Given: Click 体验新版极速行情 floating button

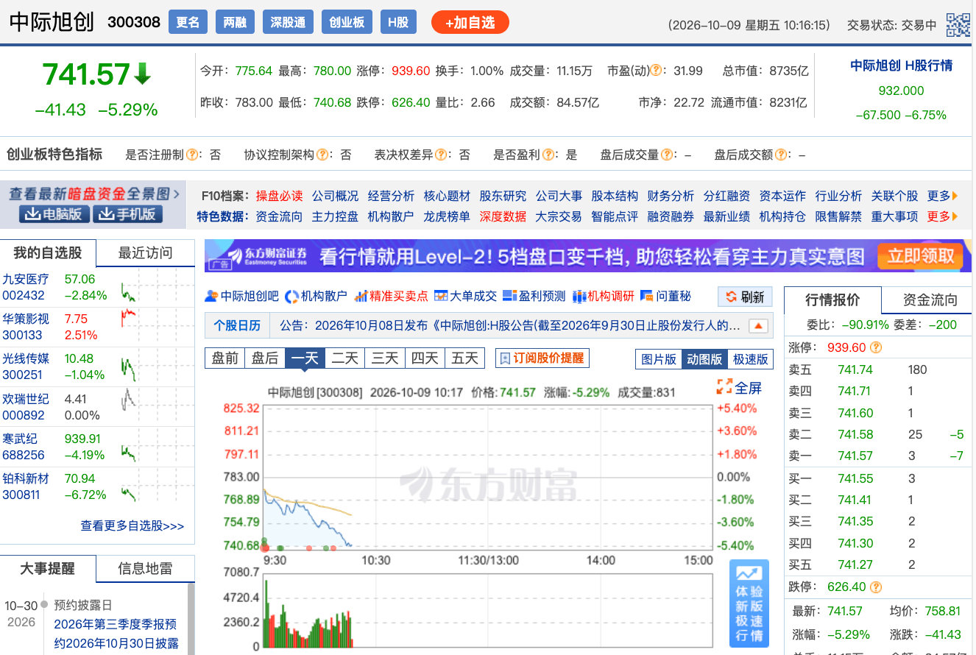Looking at the screenshot, I should coord(749,603).
